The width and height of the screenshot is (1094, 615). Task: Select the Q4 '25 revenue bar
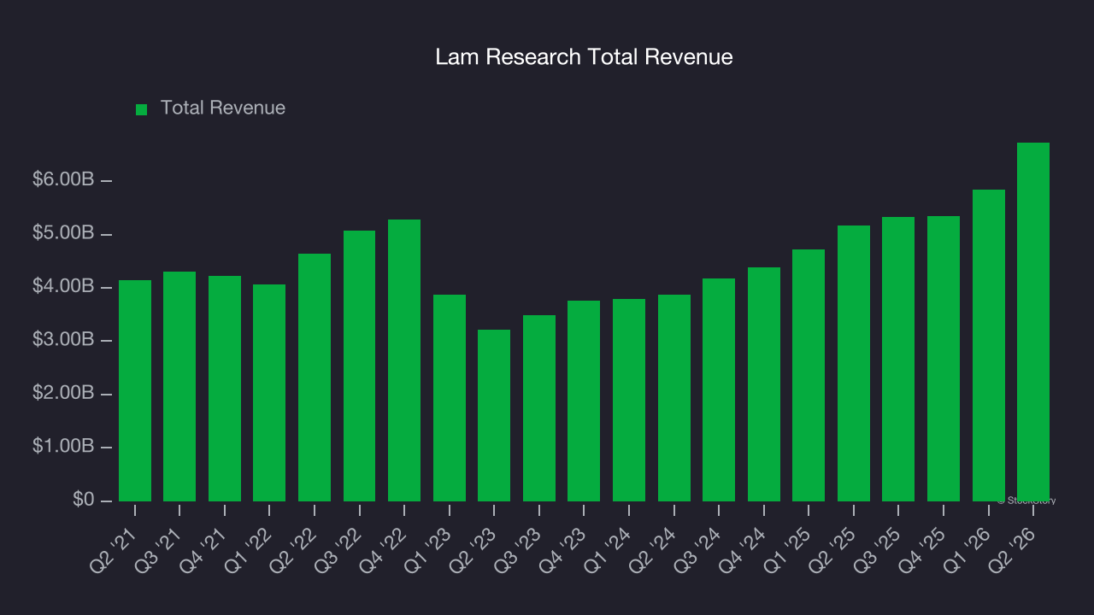click(944, 359)
